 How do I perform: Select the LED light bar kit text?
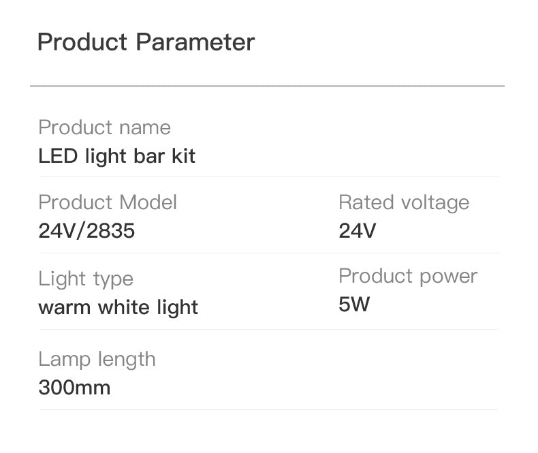point(116,156)
